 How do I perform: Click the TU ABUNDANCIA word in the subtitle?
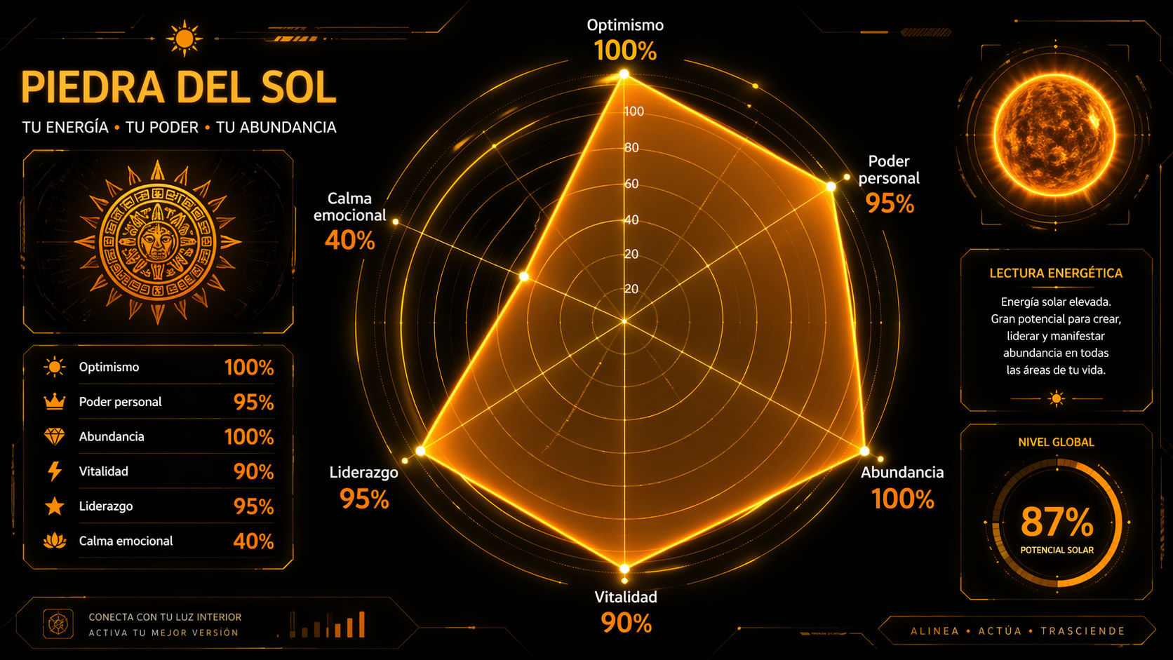pos(276,127)
